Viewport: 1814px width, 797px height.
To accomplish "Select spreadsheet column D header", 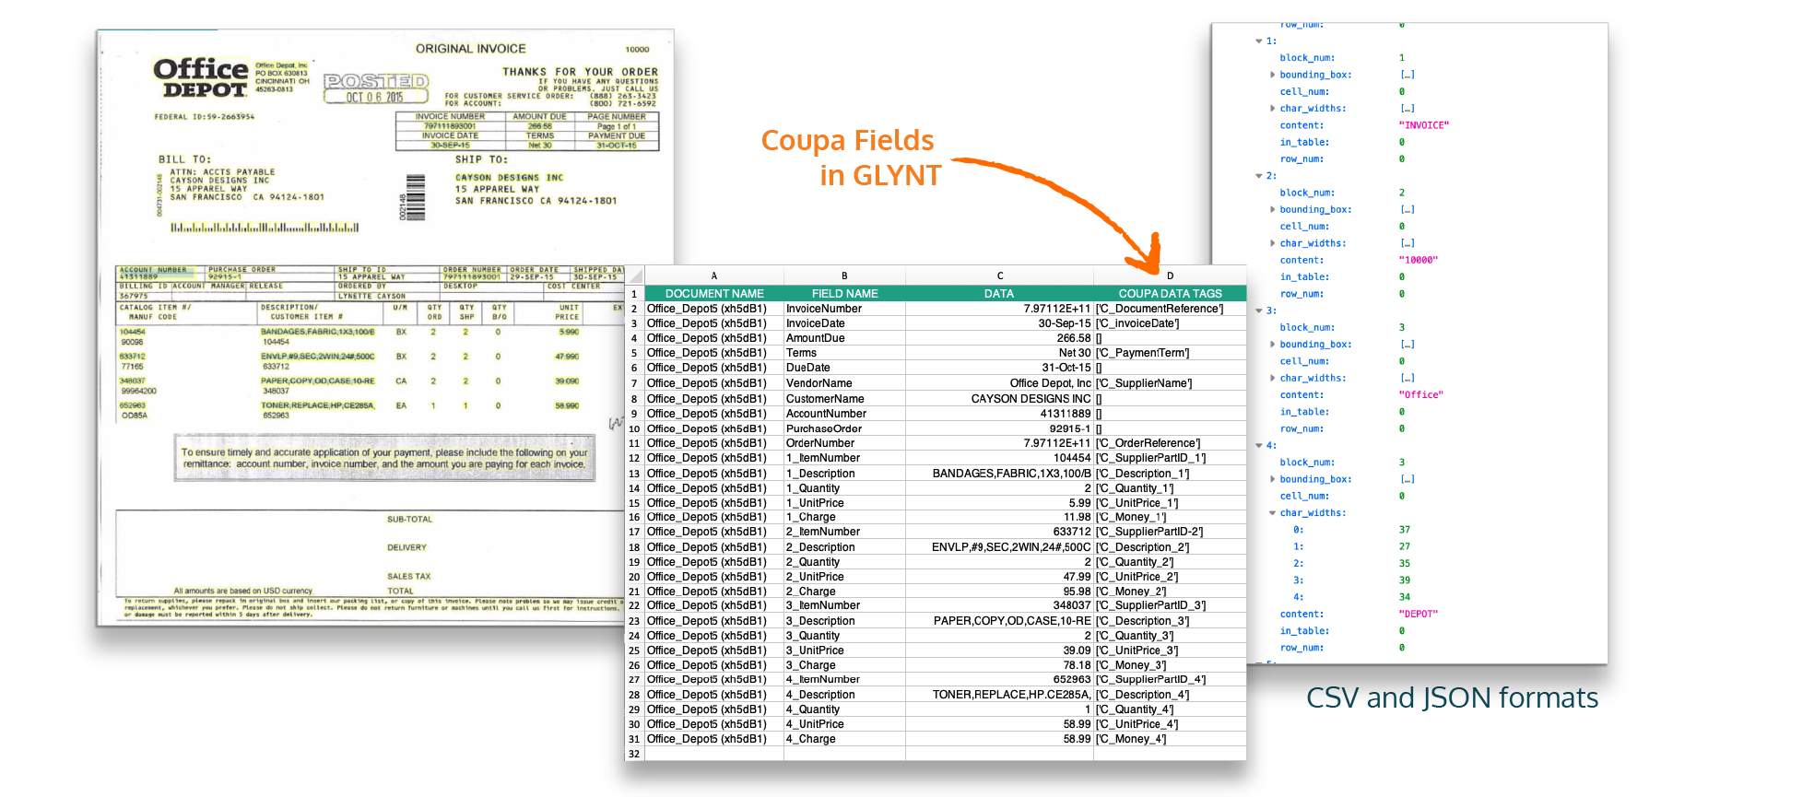I will (1170, 275).
